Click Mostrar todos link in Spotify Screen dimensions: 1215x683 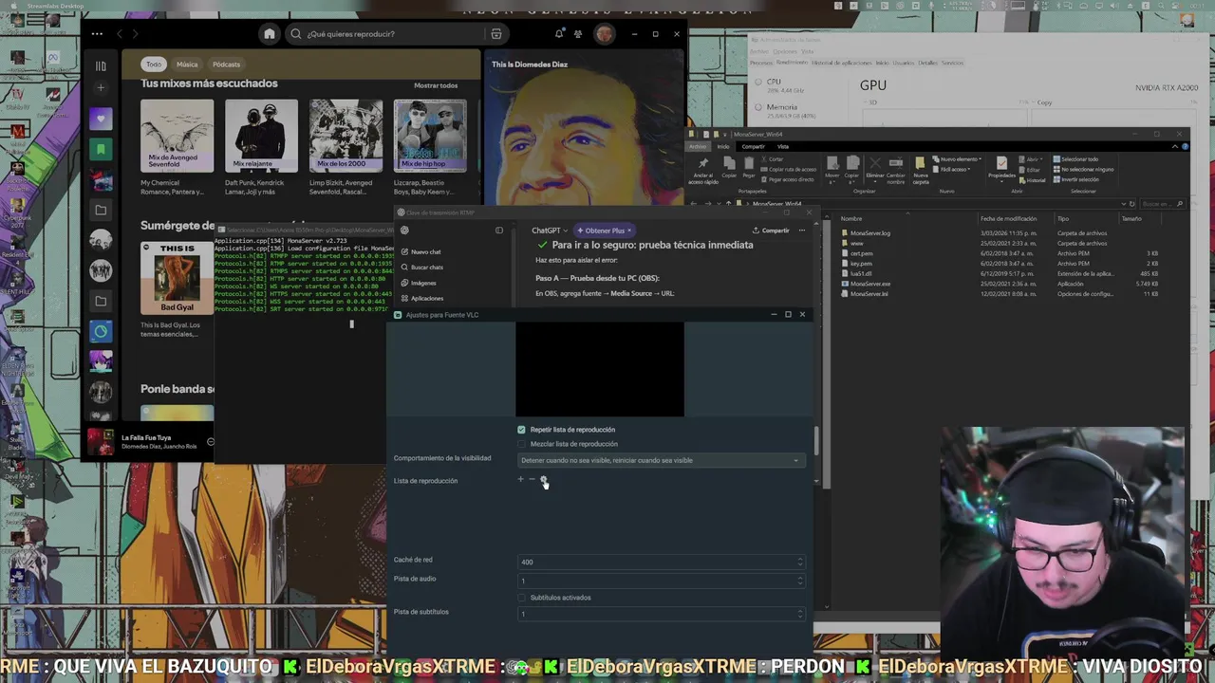[436, 85]
